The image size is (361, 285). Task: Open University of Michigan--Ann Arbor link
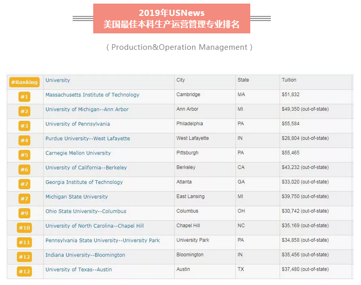tap(87, 109)
